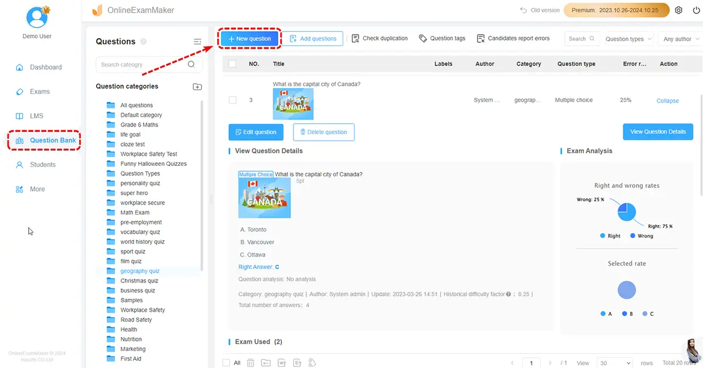Check the box for question number 3
Viewport: 703px width, 368px height.
[x=233, y=100]
